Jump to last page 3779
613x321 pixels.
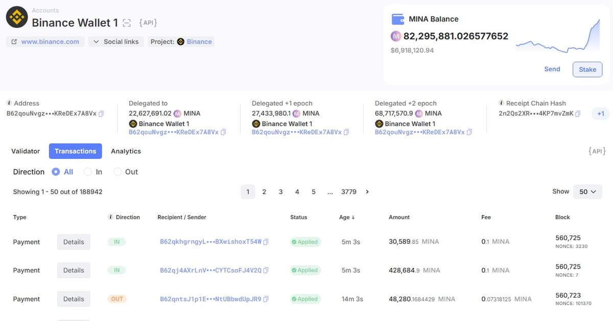pos(349,192)
